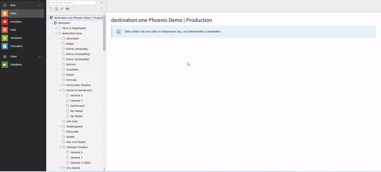Open the page tree three-dot options menu
381x172 pixels.
[x=101, y=9]
